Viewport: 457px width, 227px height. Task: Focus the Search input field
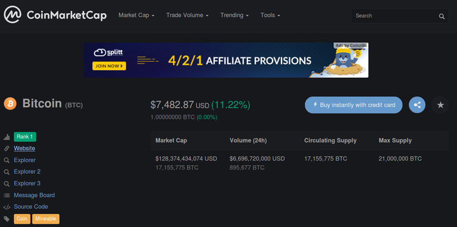click(395, 15)
